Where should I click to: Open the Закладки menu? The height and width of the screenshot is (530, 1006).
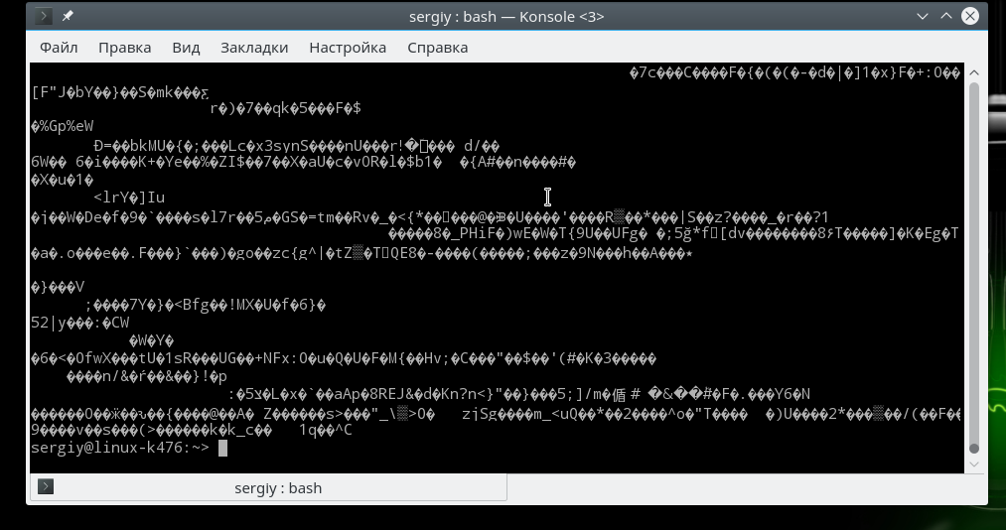click(x=254, y=48)
